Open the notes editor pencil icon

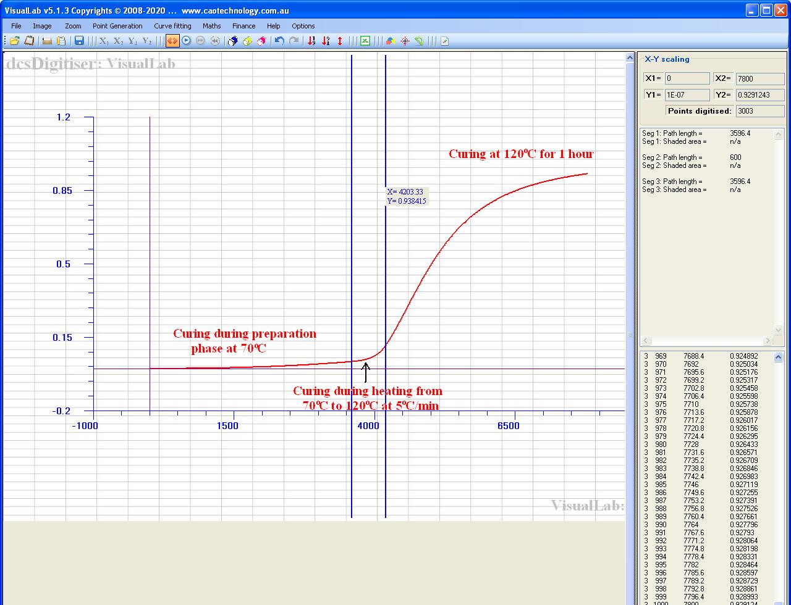coord(444,41)
